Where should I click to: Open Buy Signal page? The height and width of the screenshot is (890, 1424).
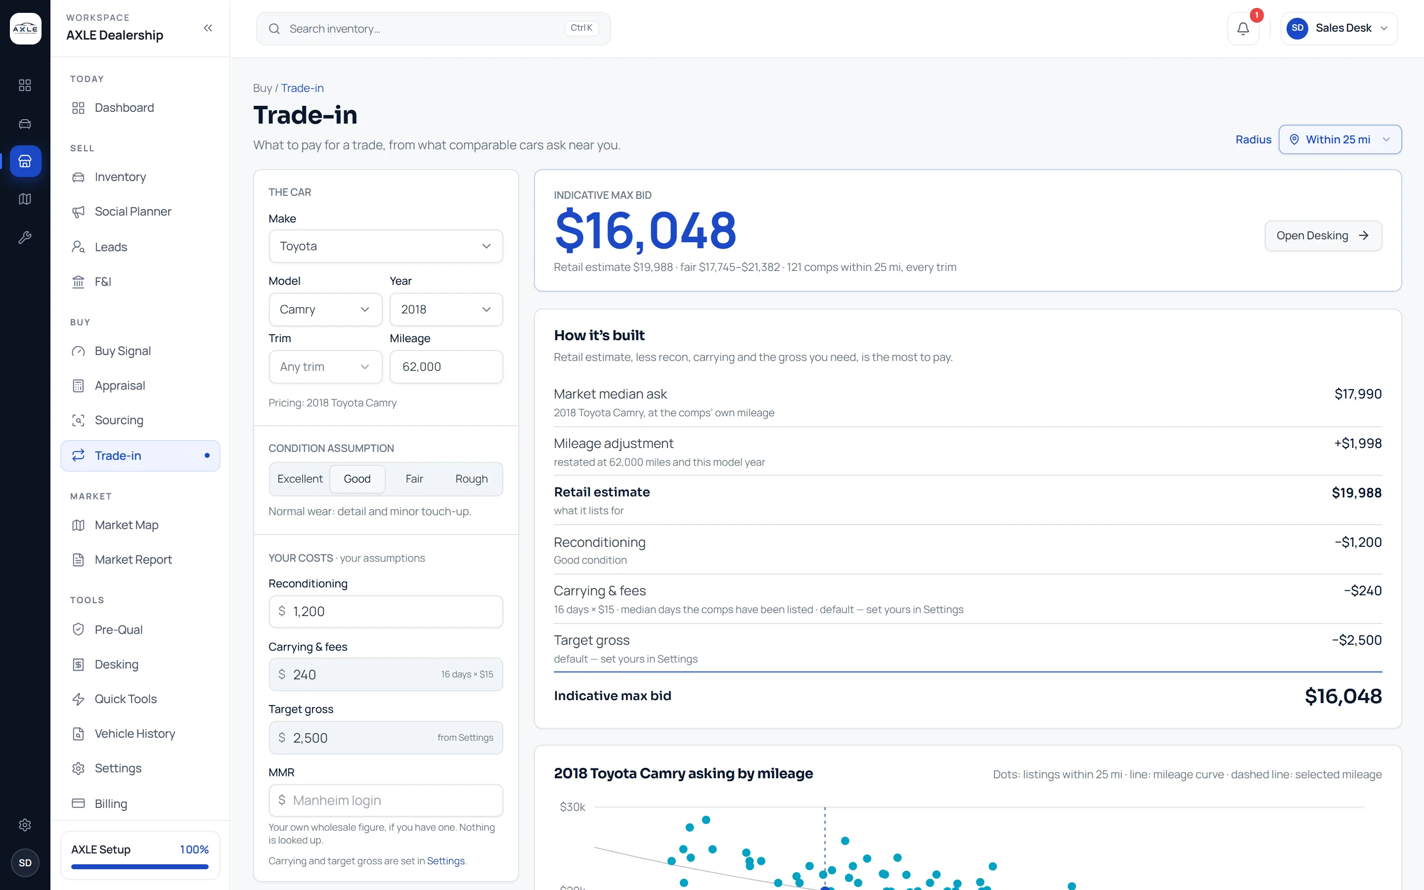point(140,351)
